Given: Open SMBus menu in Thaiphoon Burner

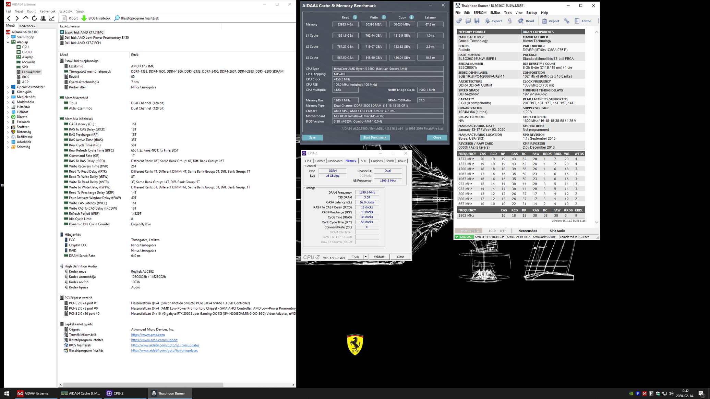Looking at the screenshot, I should point(495,13).
